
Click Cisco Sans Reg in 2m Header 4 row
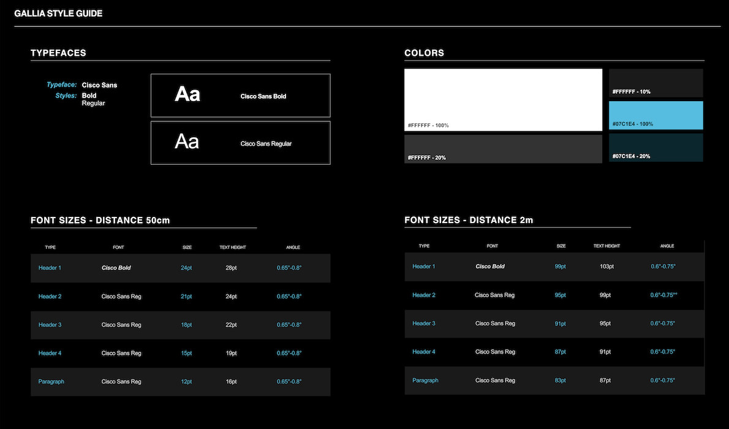495,352
